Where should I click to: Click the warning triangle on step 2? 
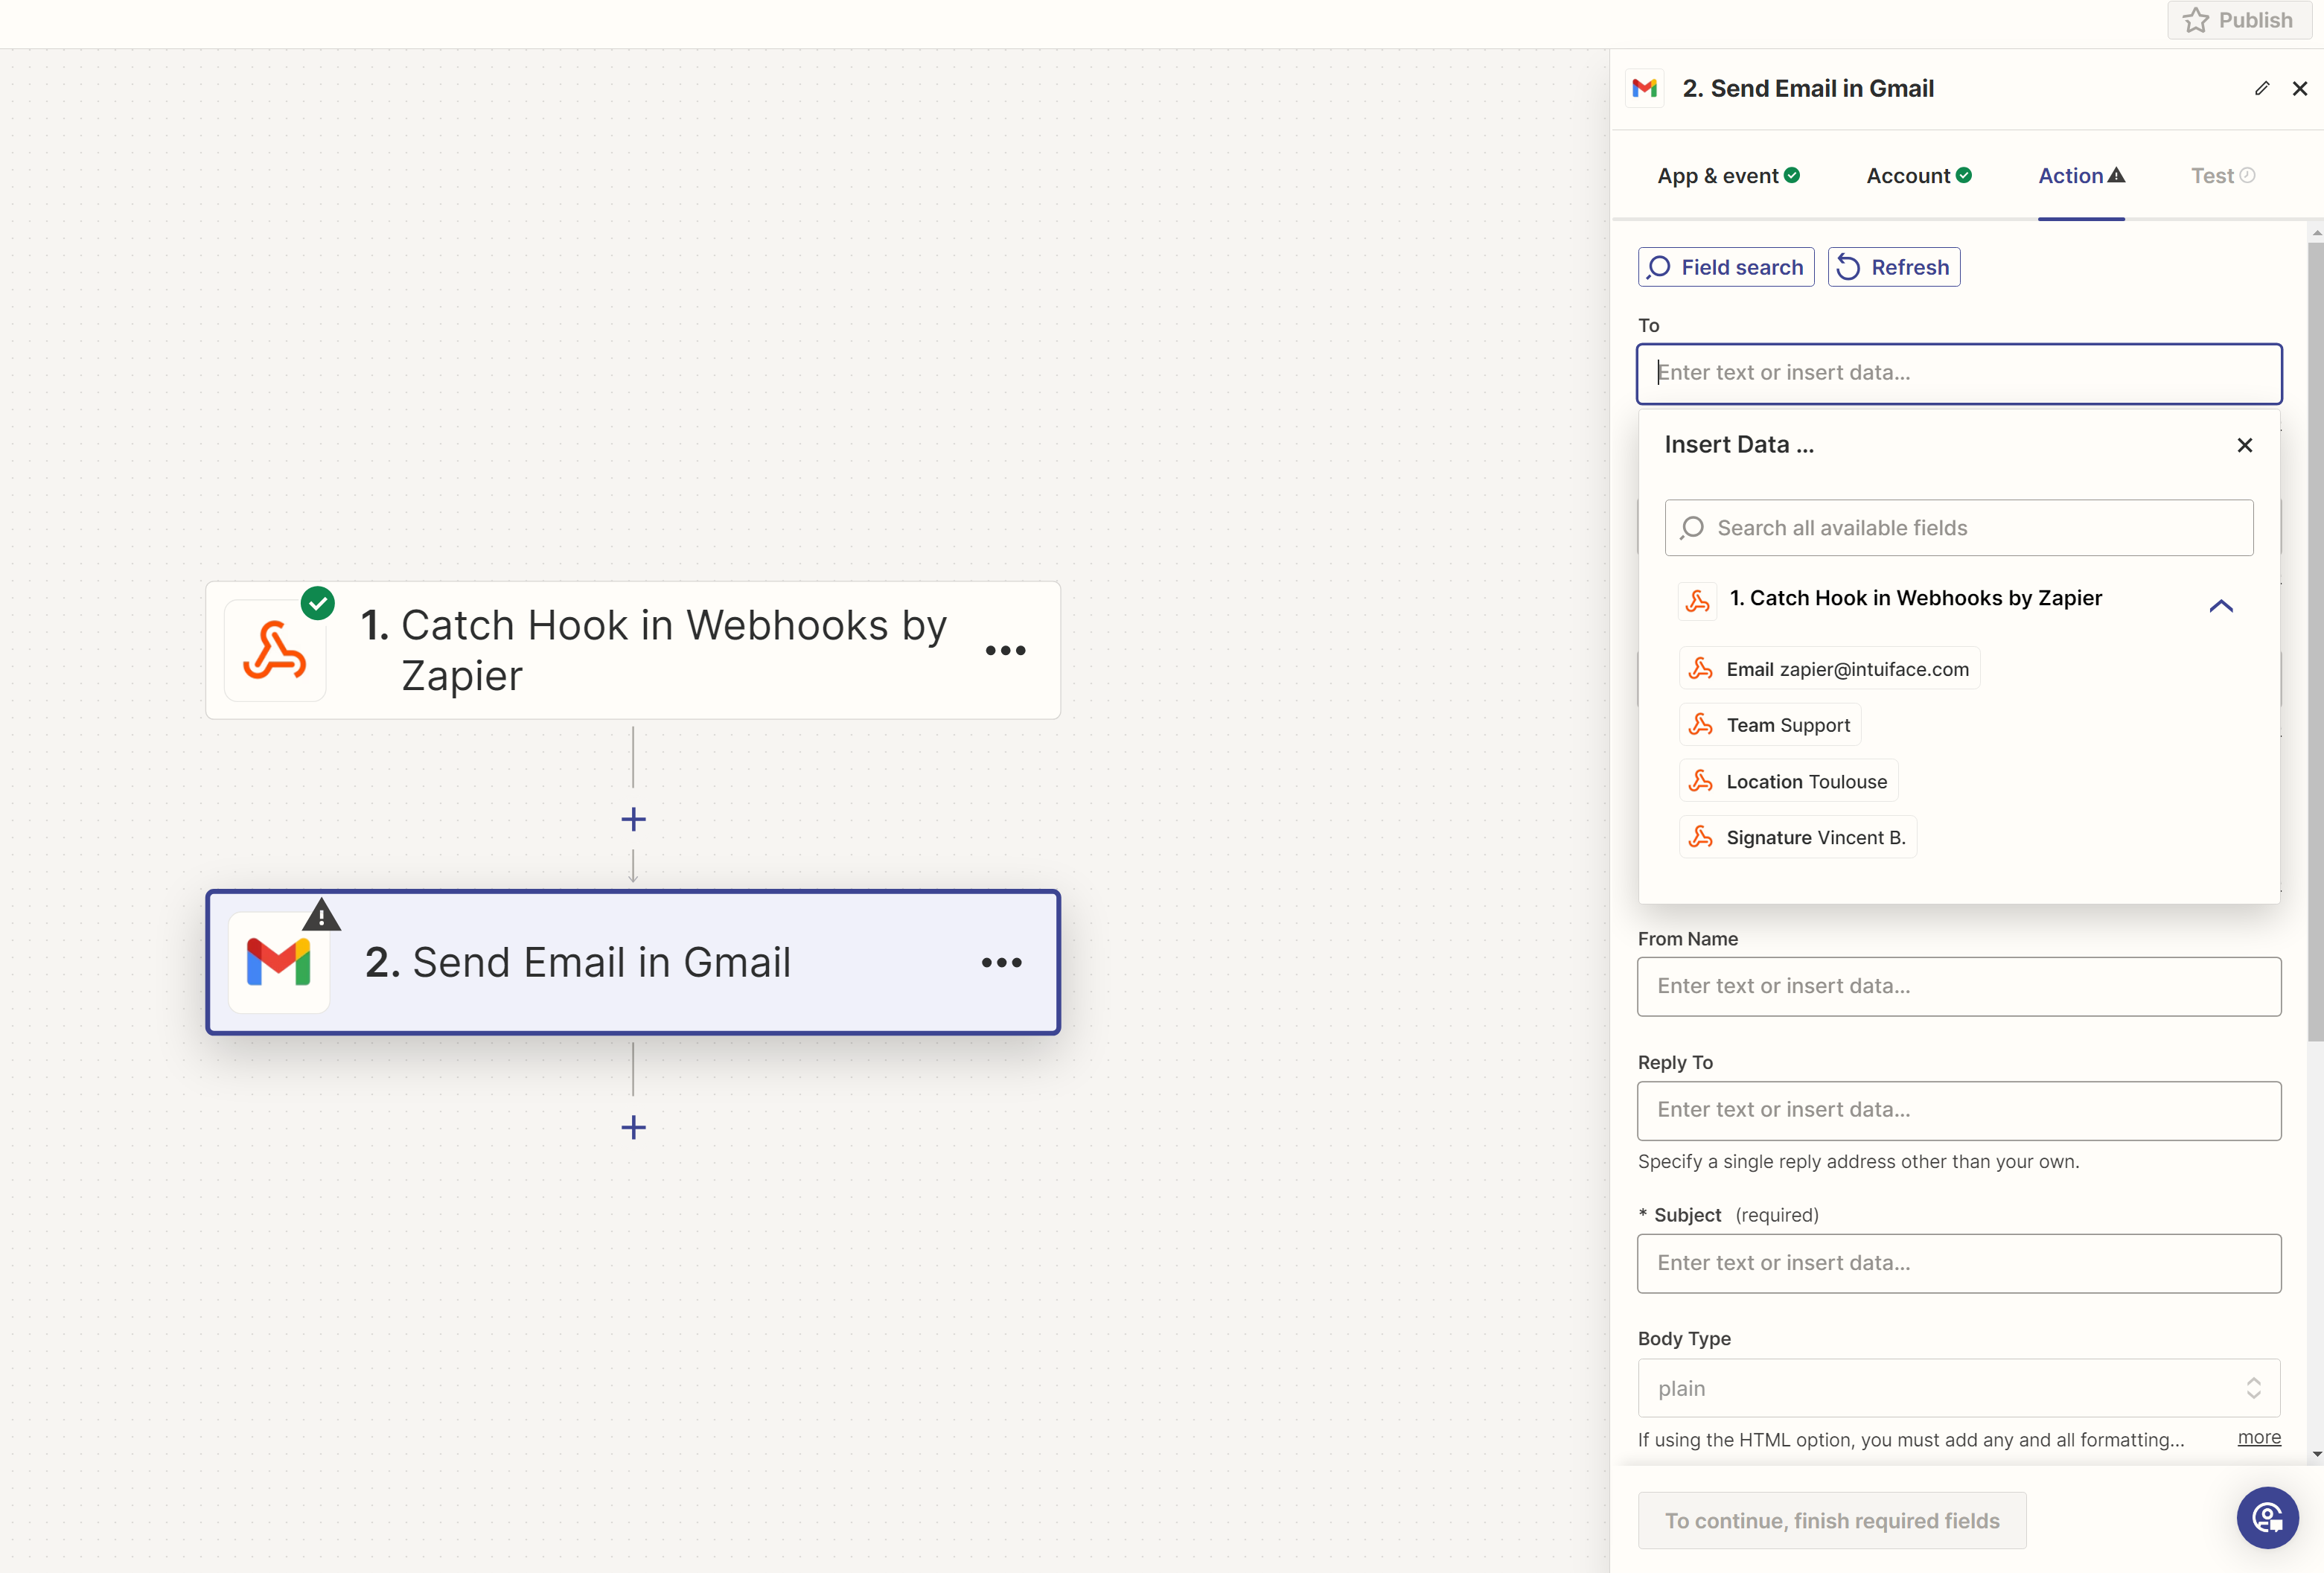coord(321,914)
